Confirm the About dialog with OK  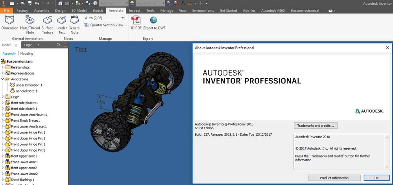376,178
